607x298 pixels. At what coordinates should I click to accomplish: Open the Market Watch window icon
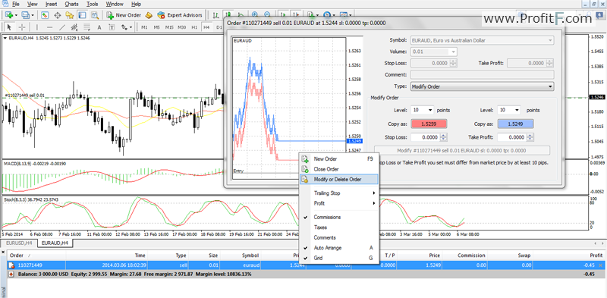(x=45, y=15)
